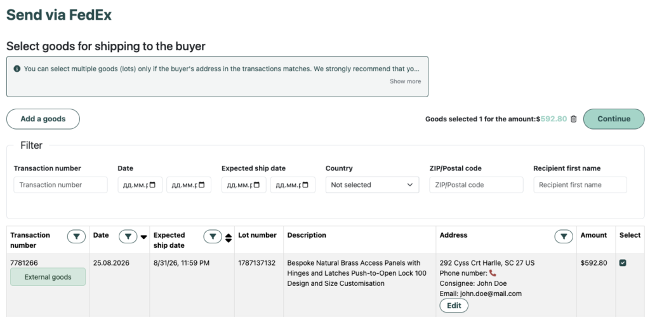Click second Expected ship date input field
Viewport: 650px width, 317px height.
coord(293,185)
